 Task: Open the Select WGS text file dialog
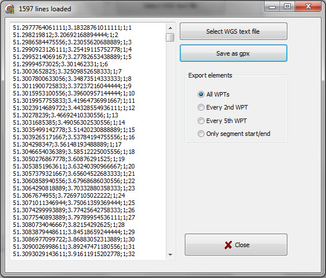233,31
